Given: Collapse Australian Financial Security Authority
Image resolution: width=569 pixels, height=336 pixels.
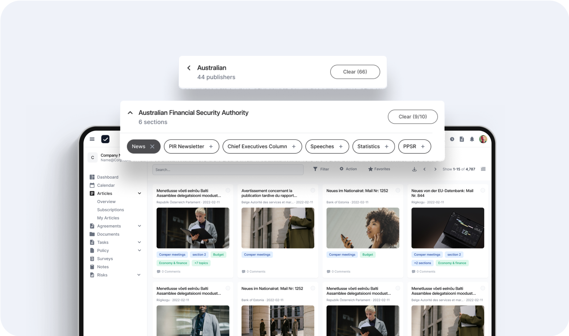Looking at the screenshot, I should pyautogui.click(x=130, y=113).
